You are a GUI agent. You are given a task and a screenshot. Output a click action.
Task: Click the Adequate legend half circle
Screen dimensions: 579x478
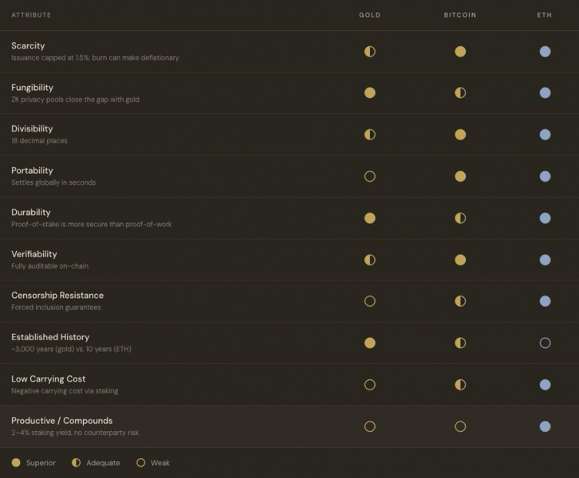(76, 463)
